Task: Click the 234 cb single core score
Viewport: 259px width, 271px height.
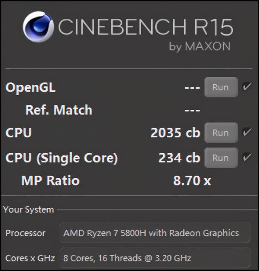Action: coord(179,158)
